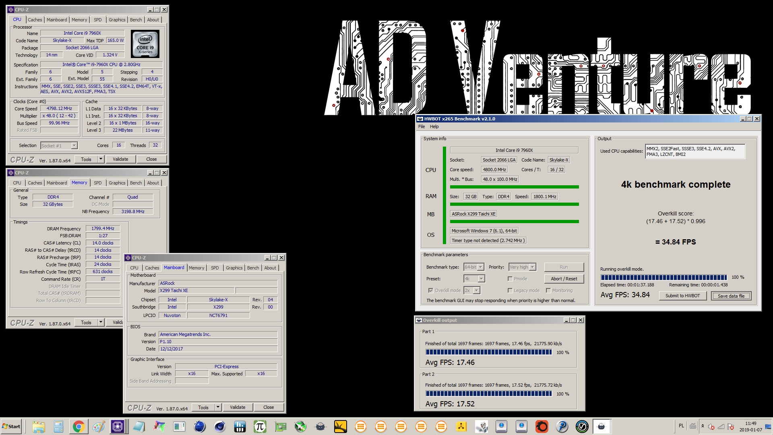The image size is (773, 435).
Task: Open the yellow landscape taskbar icon
Action: pyautogui.click(x=341, y=427)
